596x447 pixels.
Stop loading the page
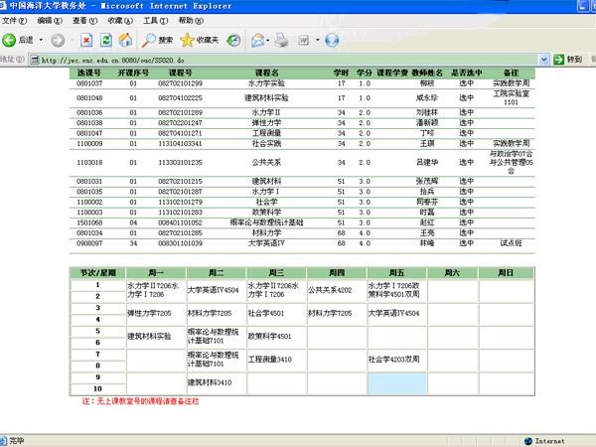[x=86, y=40]
